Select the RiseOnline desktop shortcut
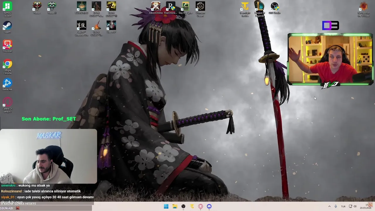375x211 pixels. point(171,8)
